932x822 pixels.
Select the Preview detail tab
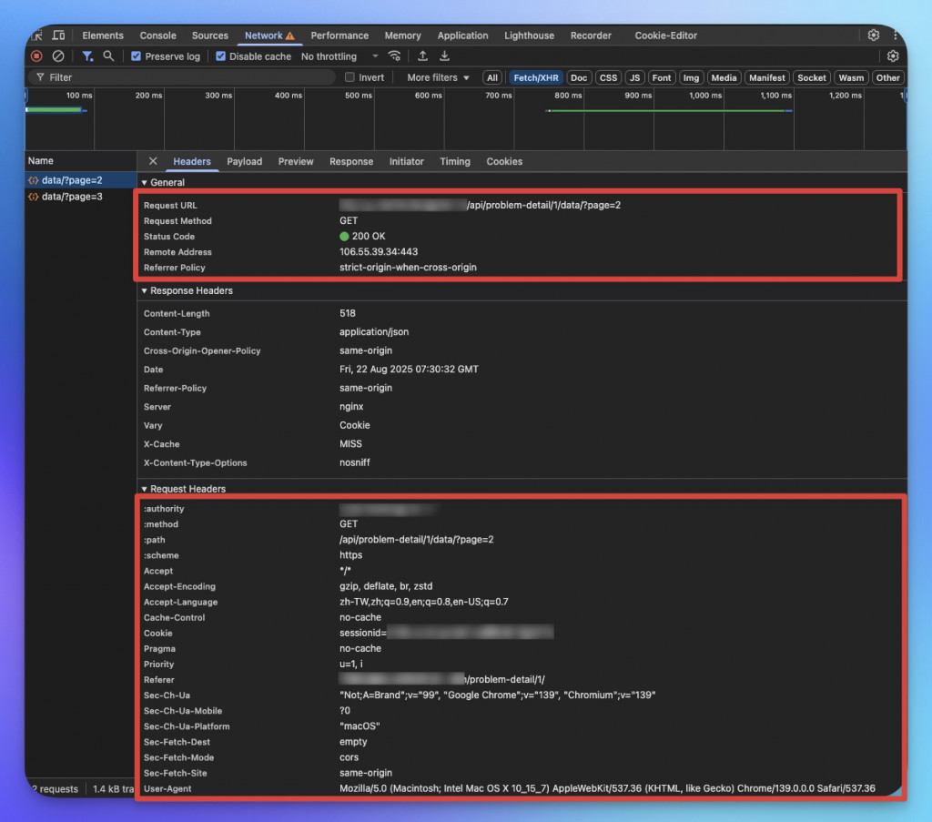pyautogui.click(x=296, y=162)
